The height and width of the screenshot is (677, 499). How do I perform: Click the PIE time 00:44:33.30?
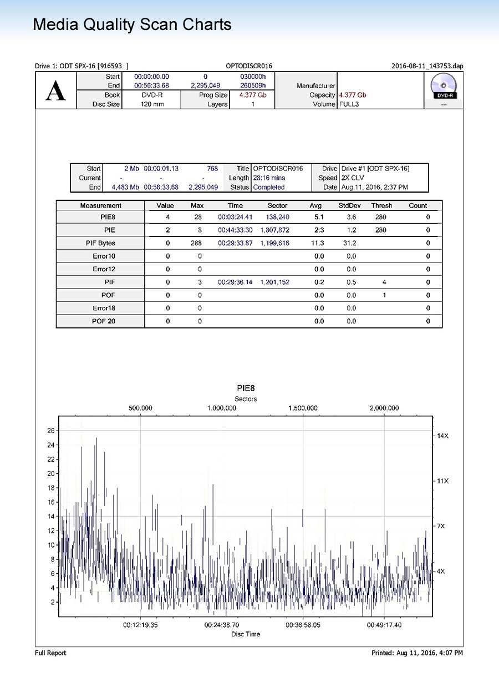coord(235,230)
